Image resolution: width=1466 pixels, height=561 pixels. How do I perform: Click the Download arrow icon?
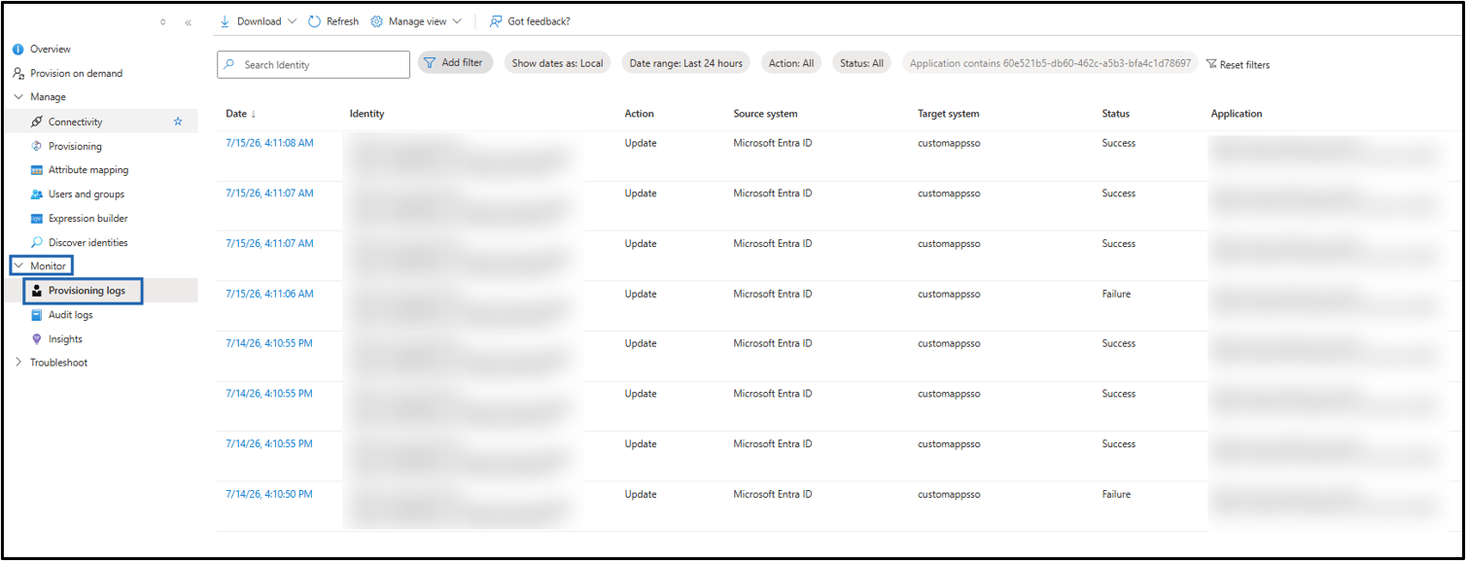click(x=225, y=21)
